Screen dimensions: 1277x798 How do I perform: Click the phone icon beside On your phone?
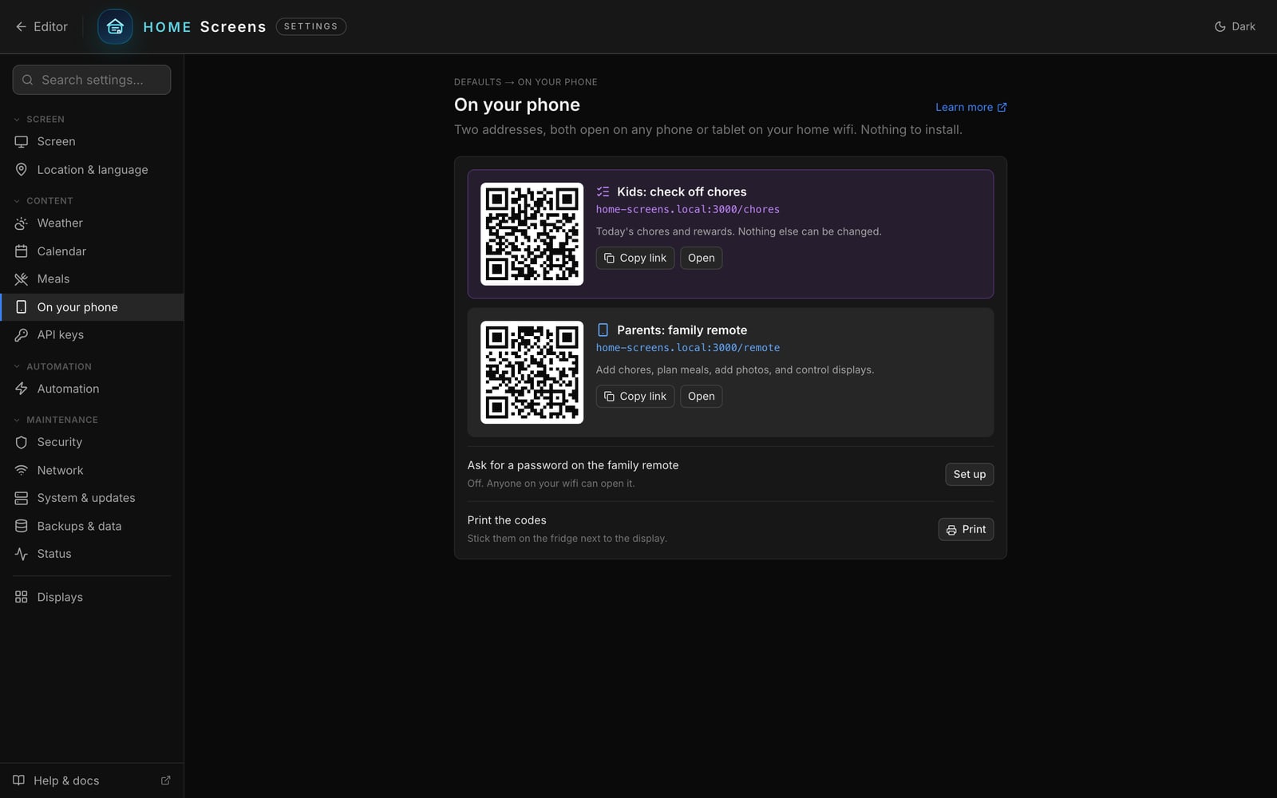point(22,307)
